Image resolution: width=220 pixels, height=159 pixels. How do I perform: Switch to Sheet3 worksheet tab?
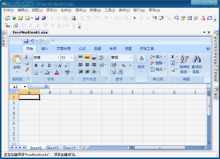(69, 148)
